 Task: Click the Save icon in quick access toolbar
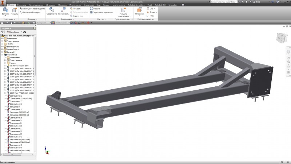pos(11,23)
